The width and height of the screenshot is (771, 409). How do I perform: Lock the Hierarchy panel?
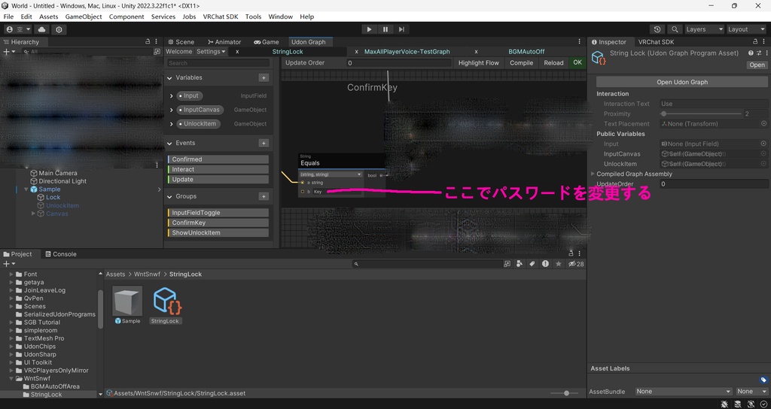pos(148,42)
